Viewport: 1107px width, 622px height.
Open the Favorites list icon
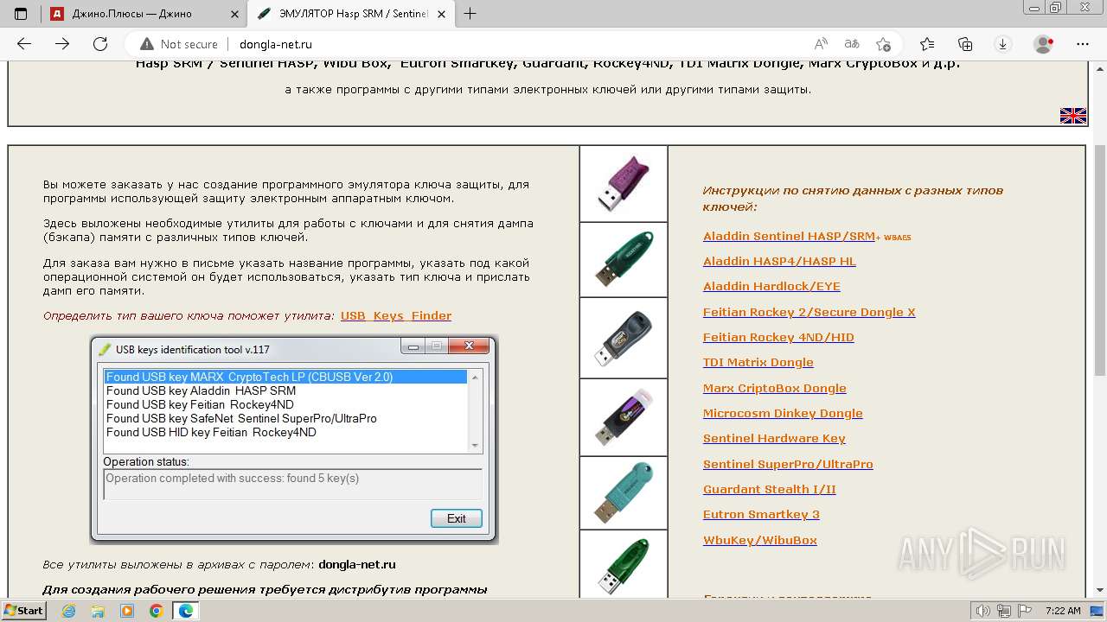click(927, 44)
